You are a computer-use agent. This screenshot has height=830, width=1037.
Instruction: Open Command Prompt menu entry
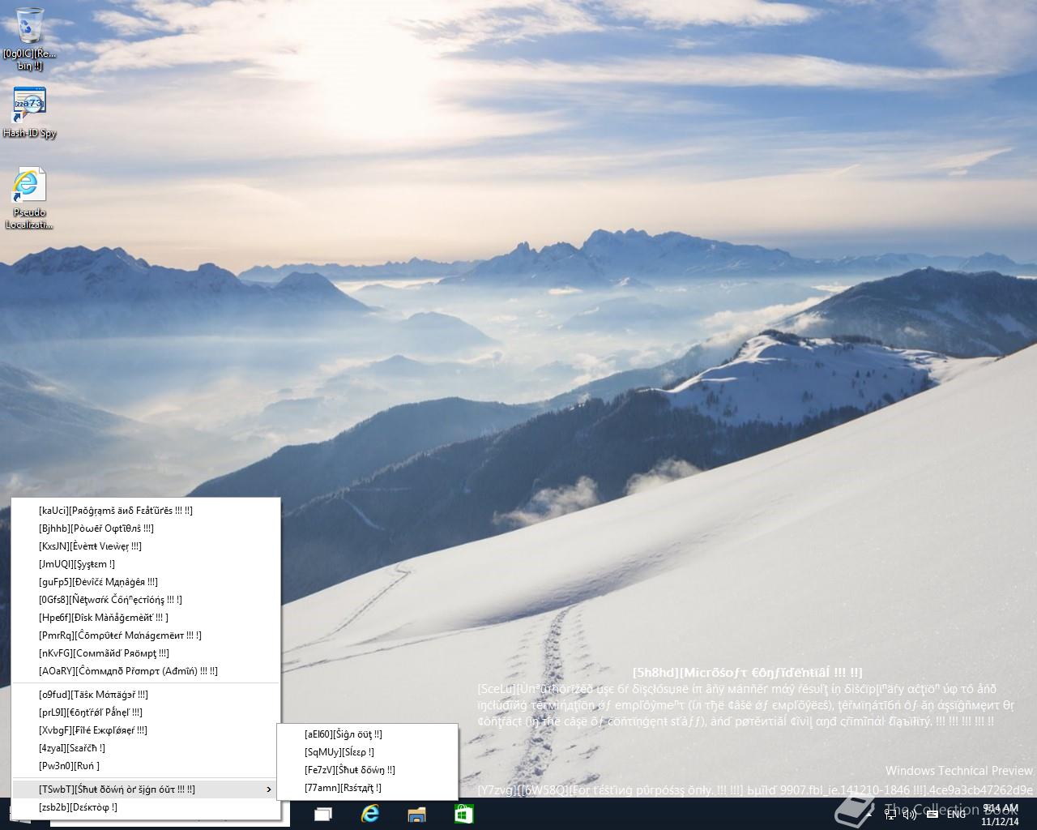pyautogui.click(x=146, y=653)
